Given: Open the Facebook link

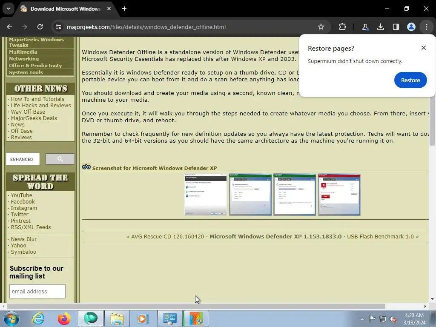Looking at the screenshot, I should pyautogui.click(x=23, y=201).
